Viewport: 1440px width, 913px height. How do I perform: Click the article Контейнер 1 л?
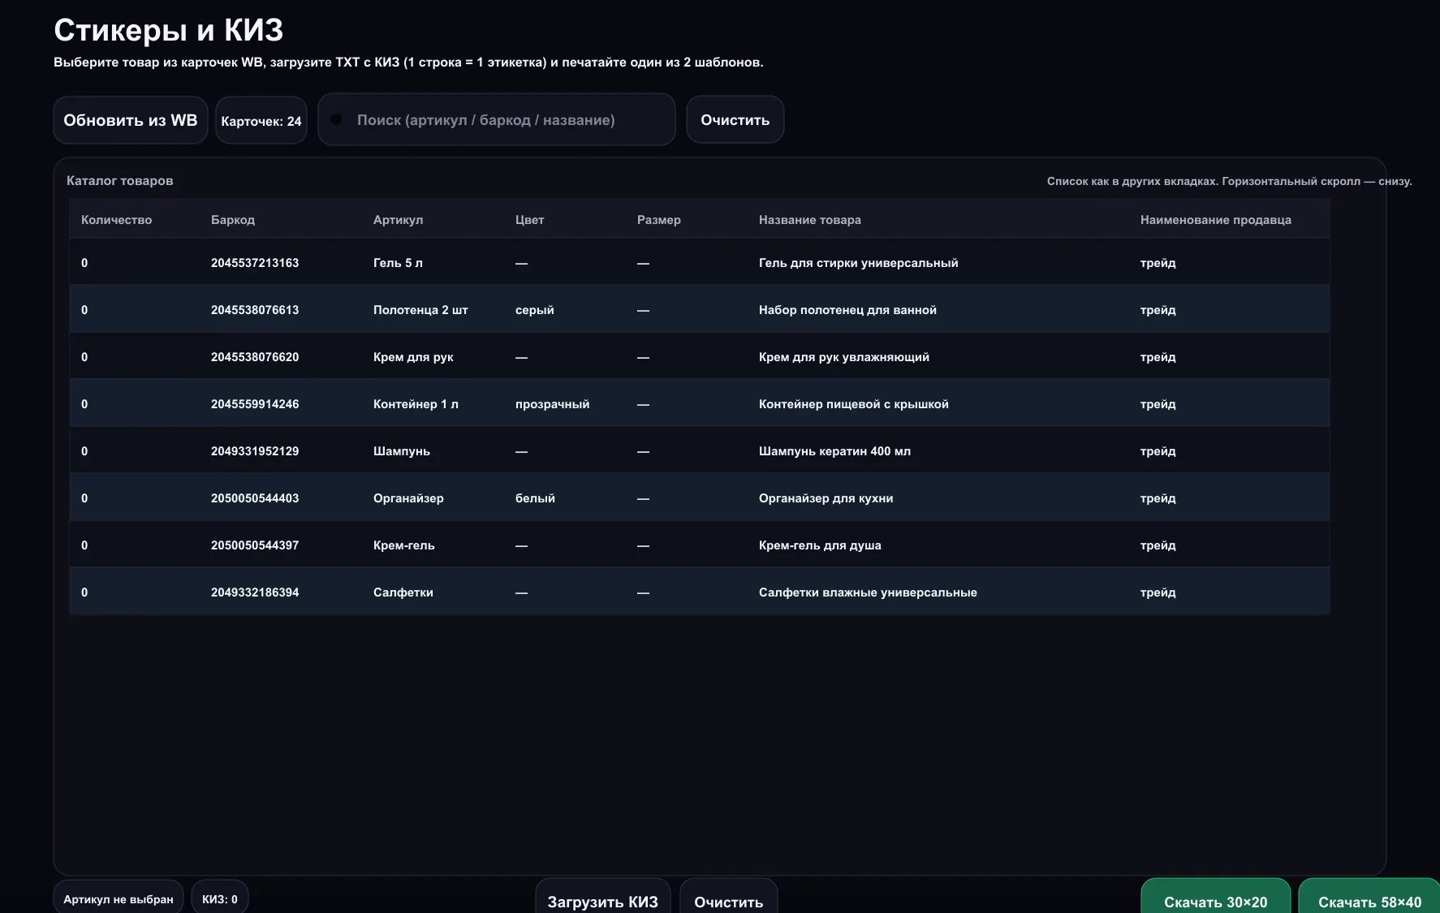(x=416, y=404)
